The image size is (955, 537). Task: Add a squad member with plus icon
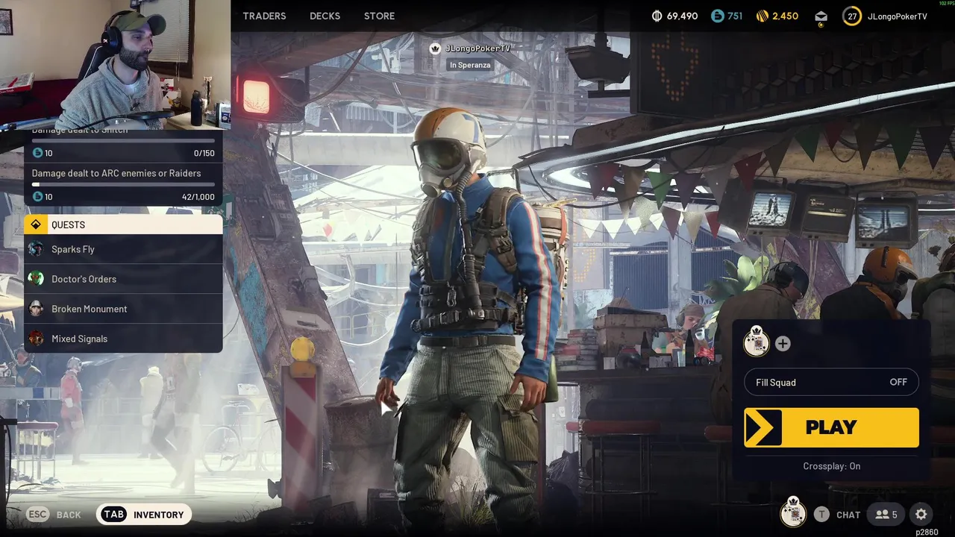783,344
